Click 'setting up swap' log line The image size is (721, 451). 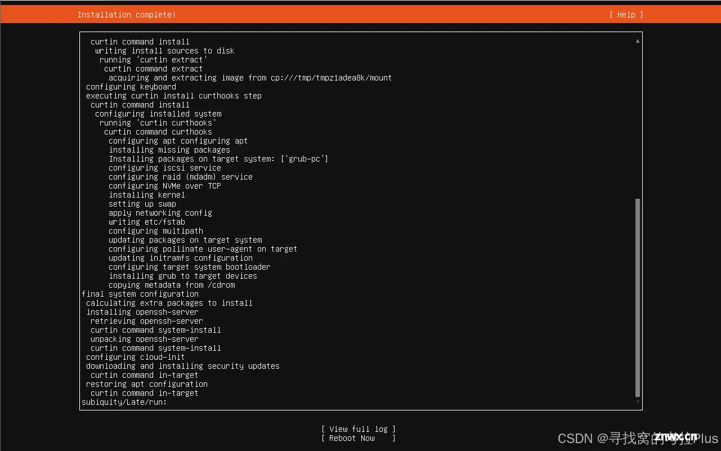142,204
